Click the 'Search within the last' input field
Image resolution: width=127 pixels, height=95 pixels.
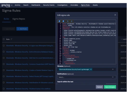coord(82,84)
